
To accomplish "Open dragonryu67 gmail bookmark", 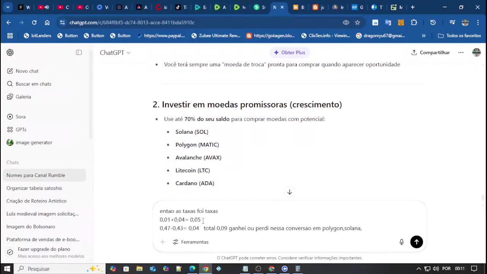I will point(380,36).
